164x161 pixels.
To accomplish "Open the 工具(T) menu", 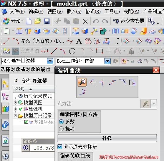I will (x=112, y=11).
